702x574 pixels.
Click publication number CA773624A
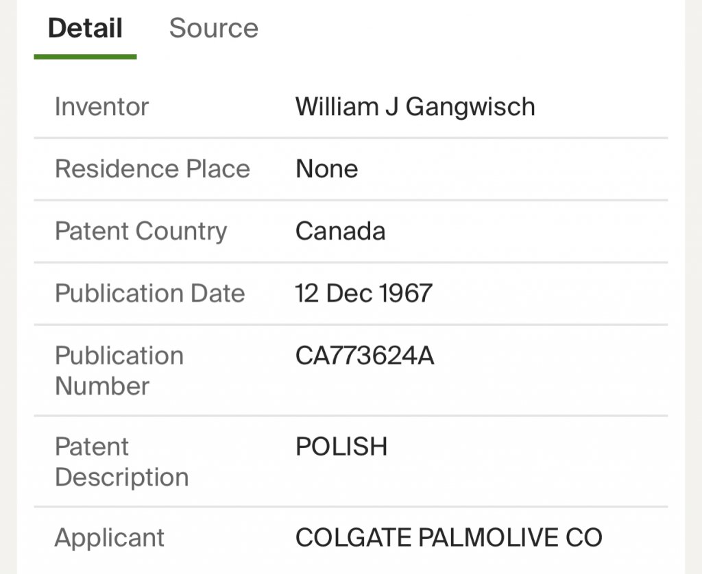tap(365, 356)
